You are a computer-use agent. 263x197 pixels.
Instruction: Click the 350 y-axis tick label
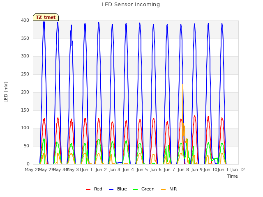(25, 38)
